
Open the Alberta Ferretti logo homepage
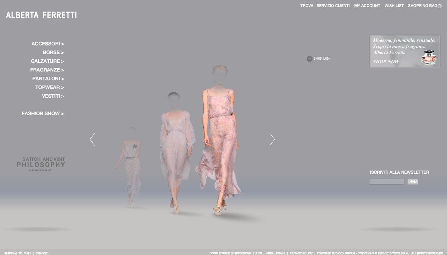coord(41,15)
